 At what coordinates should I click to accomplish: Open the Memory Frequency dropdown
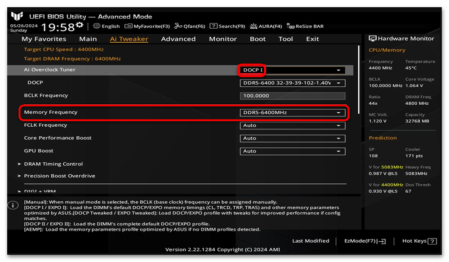(292, 113)
